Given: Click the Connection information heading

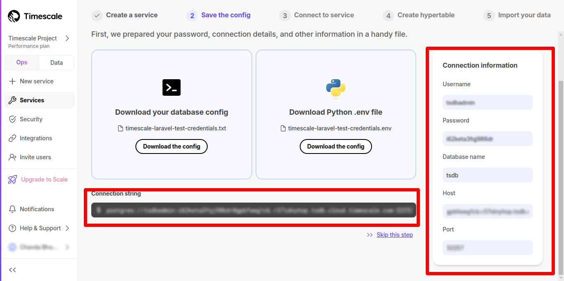Looking at the screenshot, I should click(x=480, y=65).
